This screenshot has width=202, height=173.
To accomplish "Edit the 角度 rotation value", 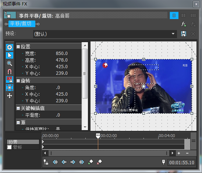I will [x=58, y=88].
